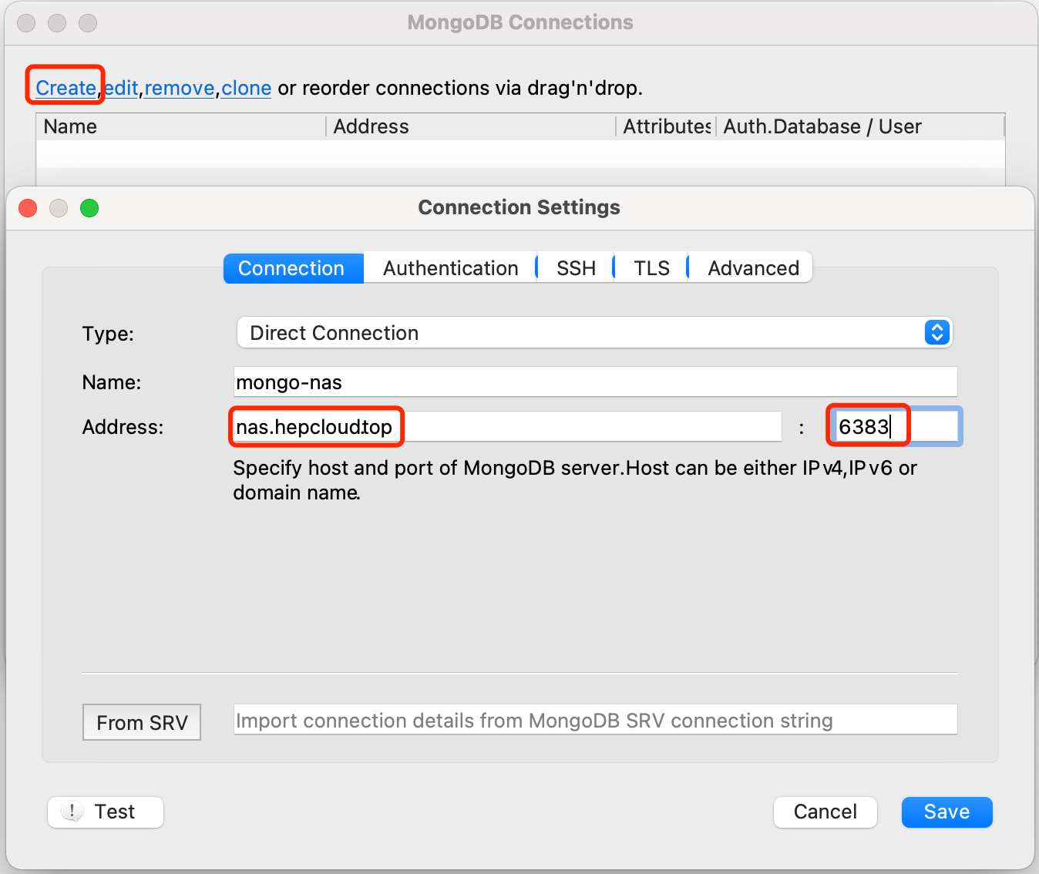This screenshot has height=874, width=1039.
Task: Open the SSH tab
Action: pyautogui.click(x=576, y=268)
